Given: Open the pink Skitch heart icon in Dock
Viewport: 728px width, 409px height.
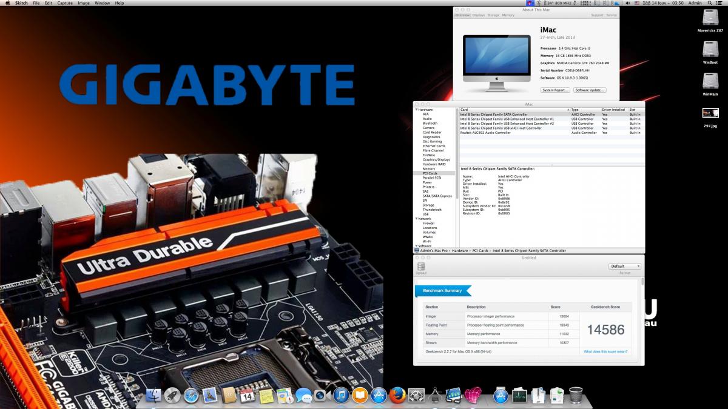Looking at the screenshot, I should coord(473,396).
